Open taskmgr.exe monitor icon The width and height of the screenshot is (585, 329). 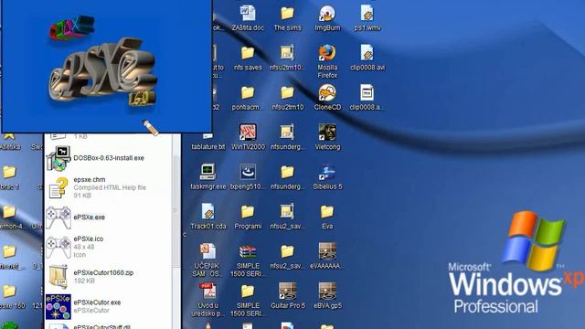[x=207, y=172]
